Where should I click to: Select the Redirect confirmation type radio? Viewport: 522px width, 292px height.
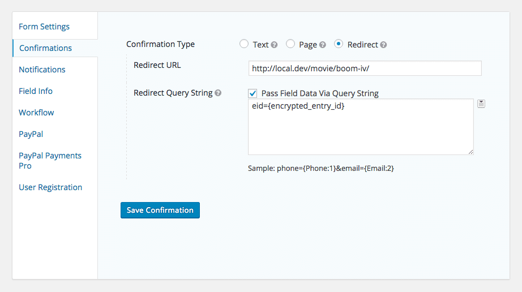[339, 44]
